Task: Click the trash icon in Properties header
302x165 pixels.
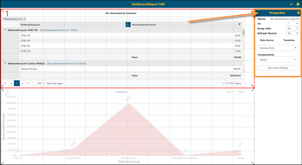Action: 299,13
